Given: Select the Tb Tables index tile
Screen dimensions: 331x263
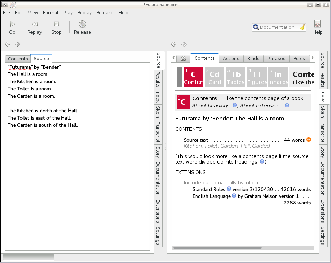Looking at the screenshot, I should (236, 77).
